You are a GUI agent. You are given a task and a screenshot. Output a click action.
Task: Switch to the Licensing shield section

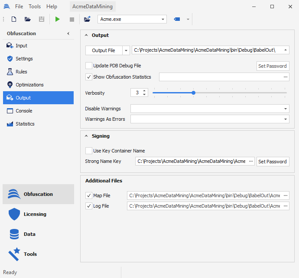35,214
